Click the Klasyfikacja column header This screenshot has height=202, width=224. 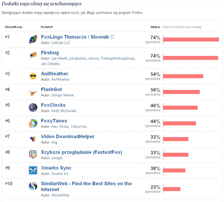coord(14,27)
